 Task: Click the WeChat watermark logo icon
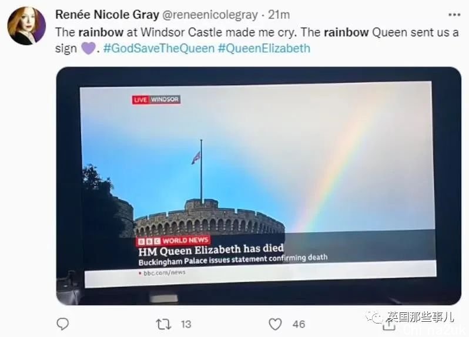pyautogui.click(x=374, y=316)
